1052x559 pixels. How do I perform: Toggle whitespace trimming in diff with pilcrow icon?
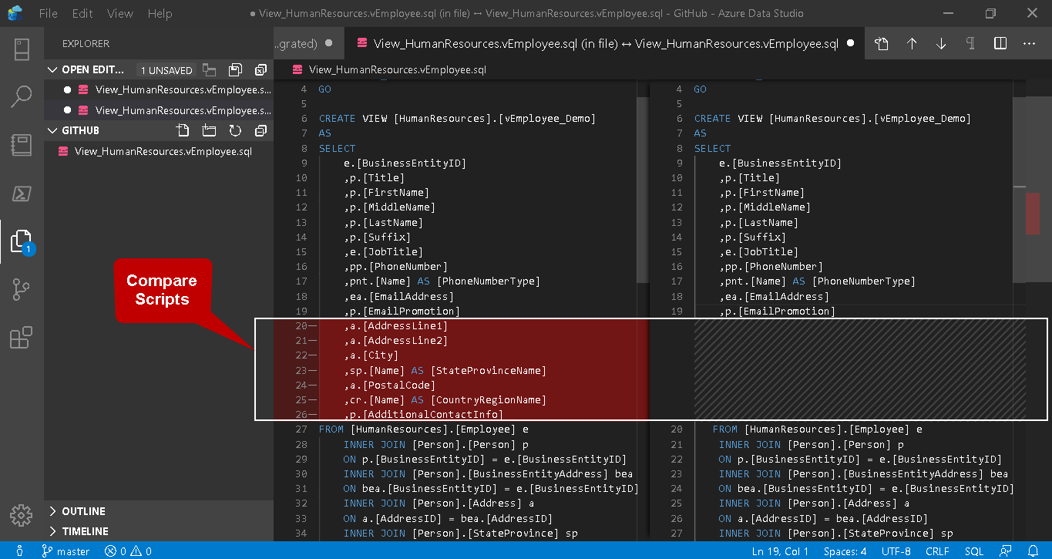970,44
